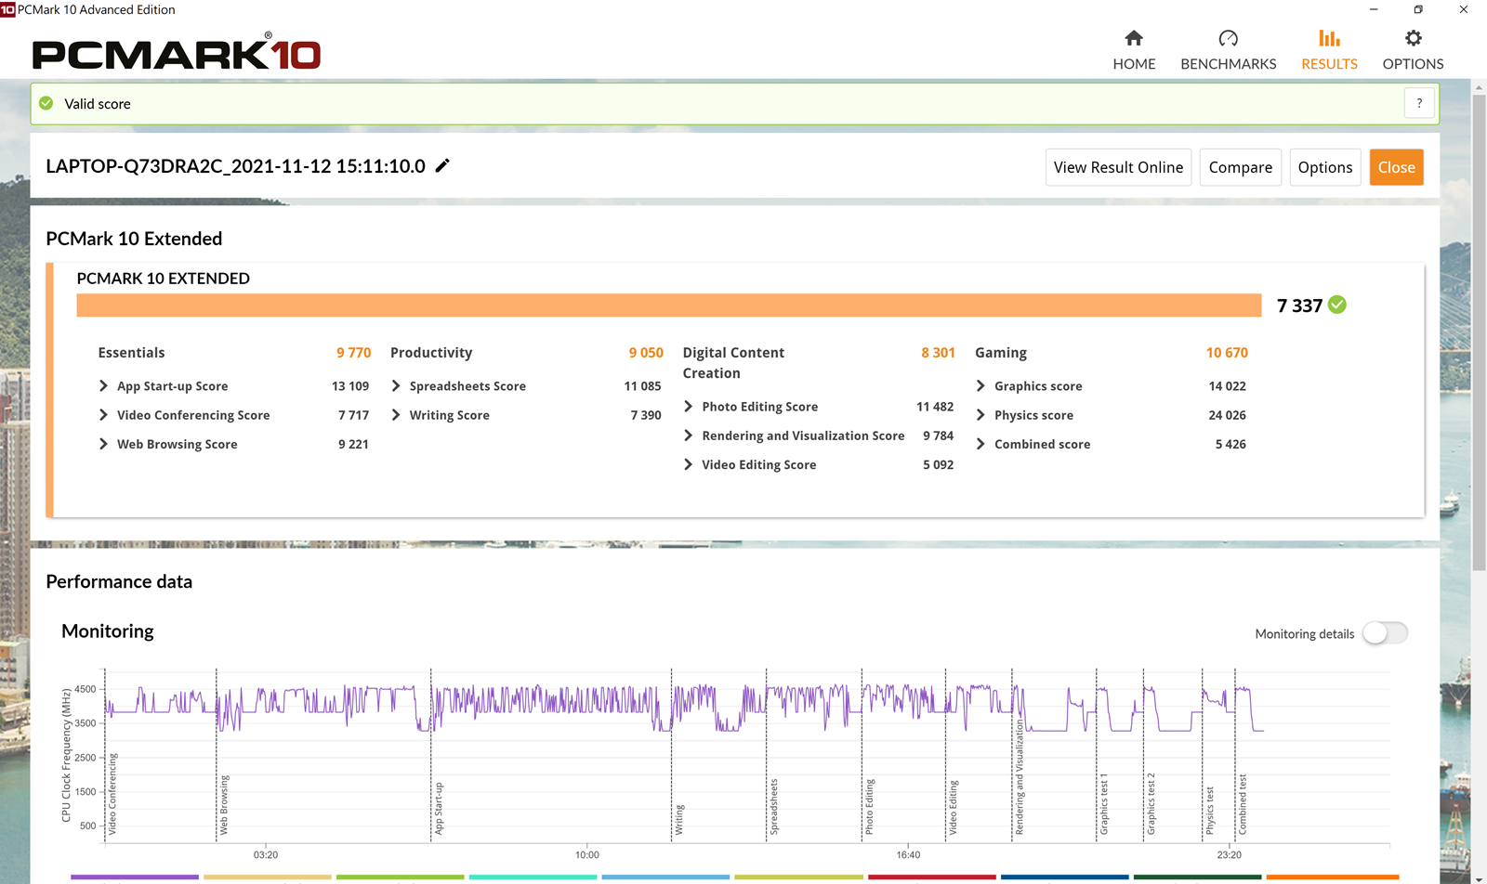Open Options via the gear icon
The width and height of the screenshot is (1487, 884).
(1413, 38)
